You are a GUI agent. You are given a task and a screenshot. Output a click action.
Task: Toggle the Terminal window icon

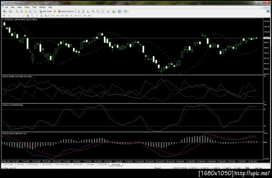pyautogui.click(x=31, y=11)
